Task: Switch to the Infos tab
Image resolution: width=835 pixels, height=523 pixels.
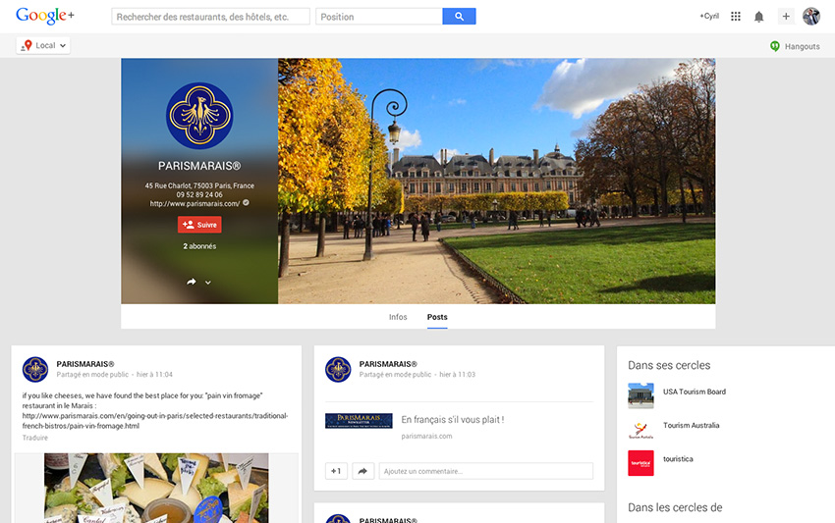Action: coord(398,317)
